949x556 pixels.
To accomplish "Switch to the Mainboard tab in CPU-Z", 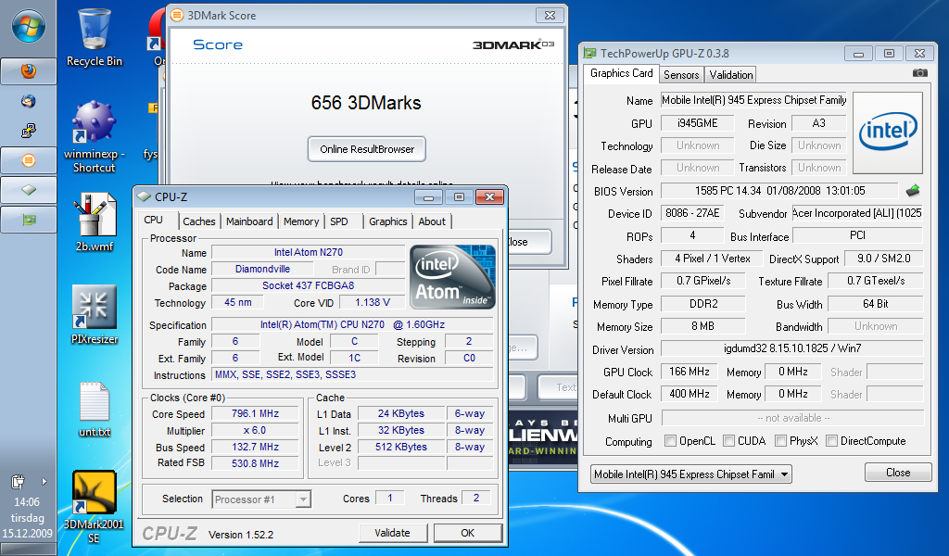I will (249, 221).
